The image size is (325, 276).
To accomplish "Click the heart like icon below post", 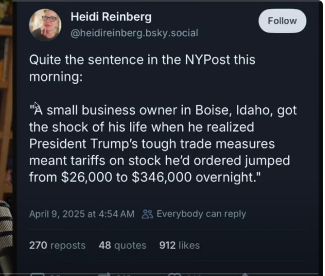I will pos(175,274).
